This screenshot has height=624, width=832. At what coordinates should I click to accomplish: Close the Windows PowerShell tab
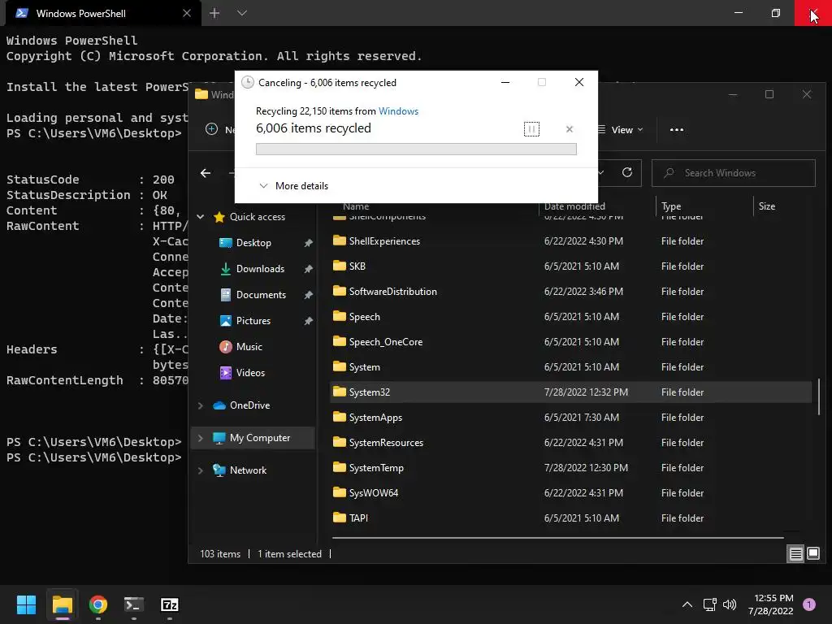(x=187, y=13)
